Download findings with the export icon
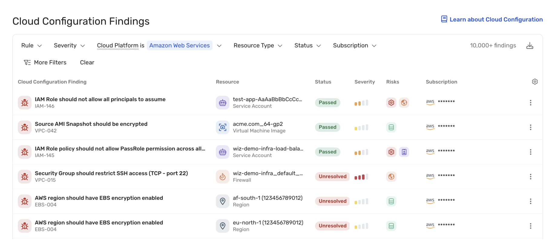The width and height of the screenshot is (558, 249). click(530, 46)
